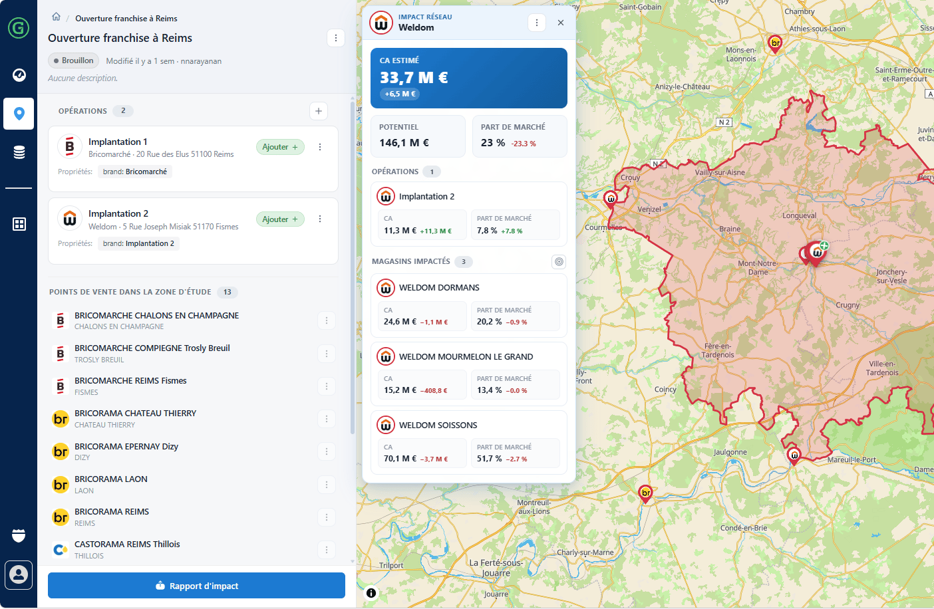The image size is (934, 609).
Task: Open menu for BRICOMARCHE REIMS Fismes
Action: pyautogui.click(x=327, y=386)
